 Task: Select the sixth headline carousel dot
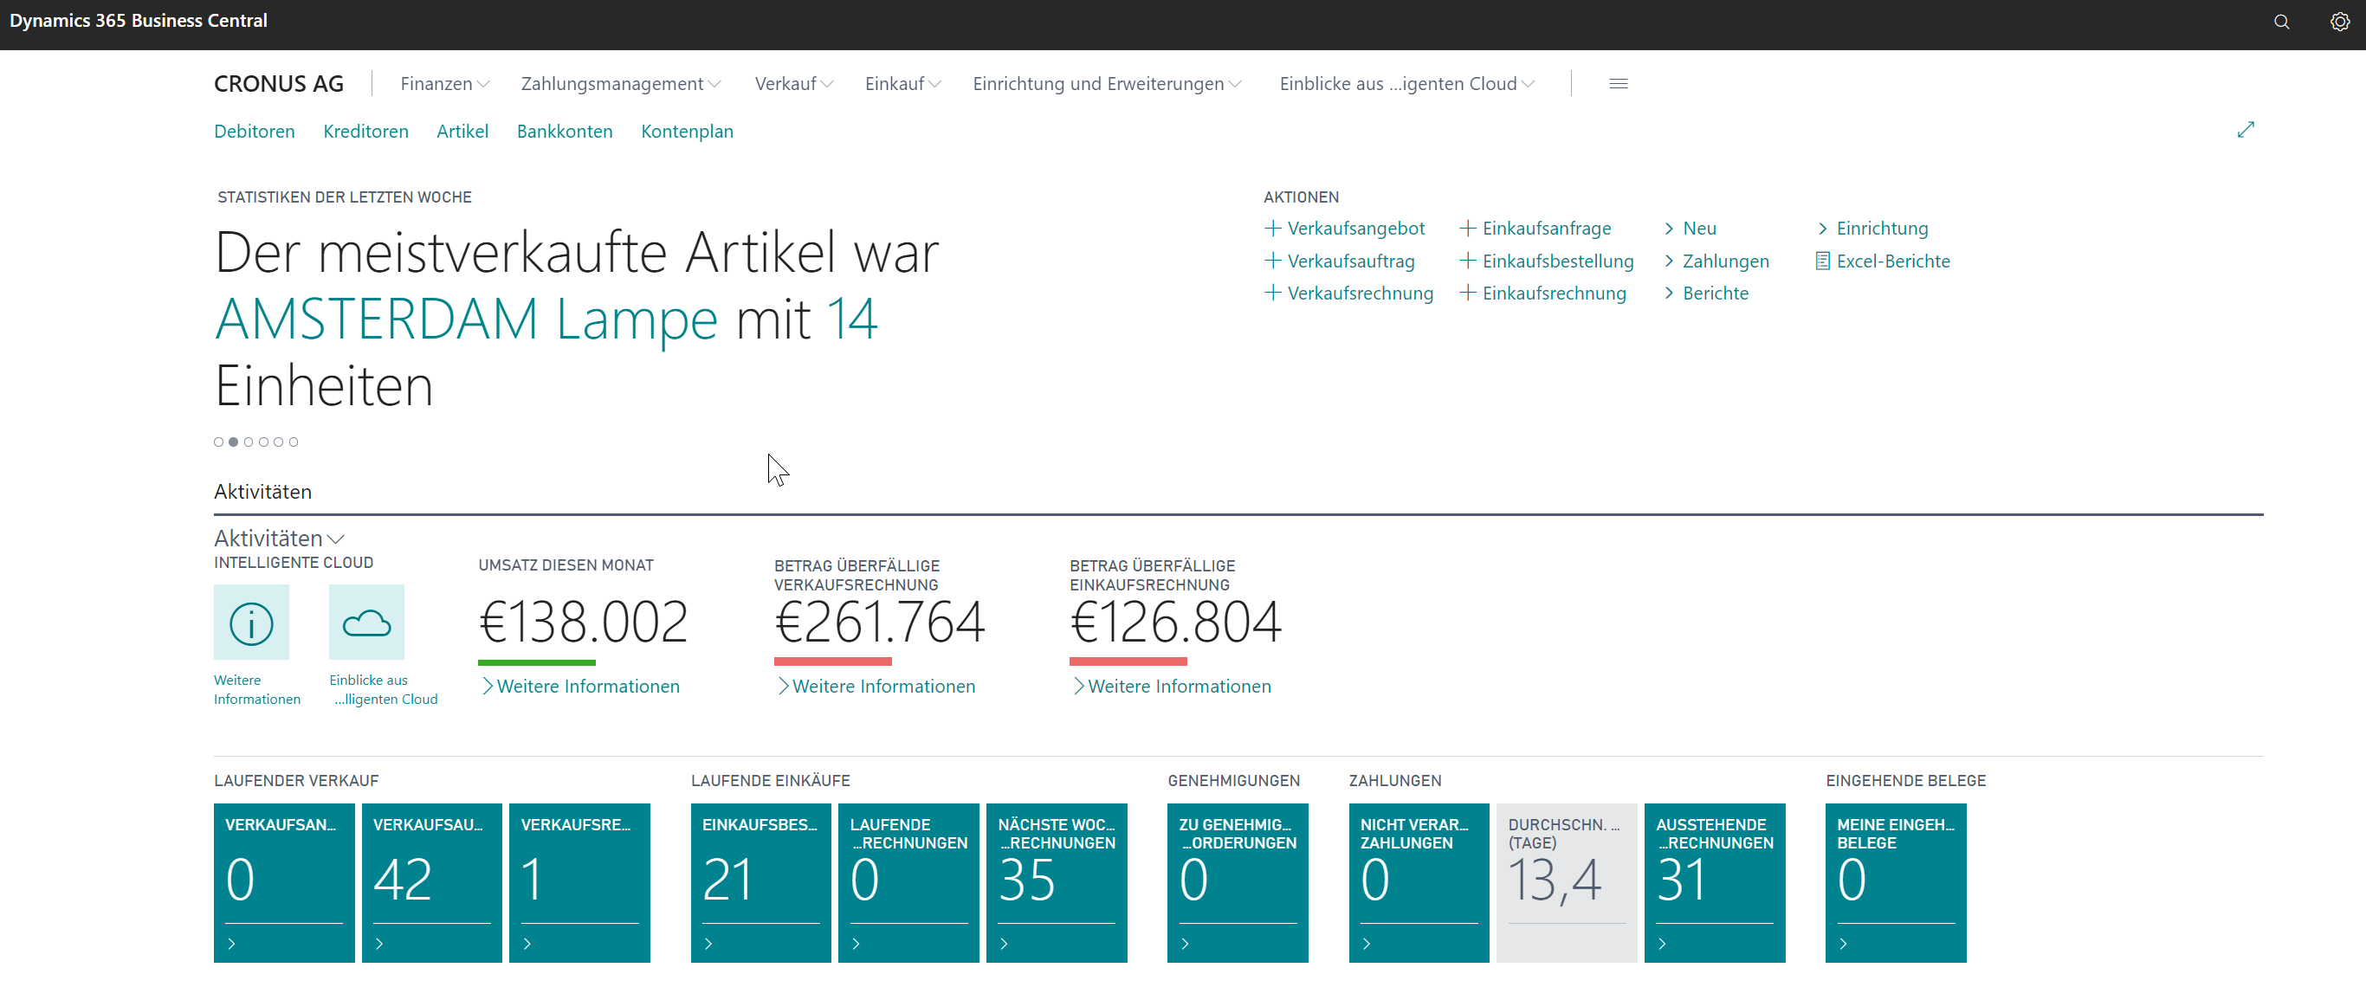(x=294, y=442)
